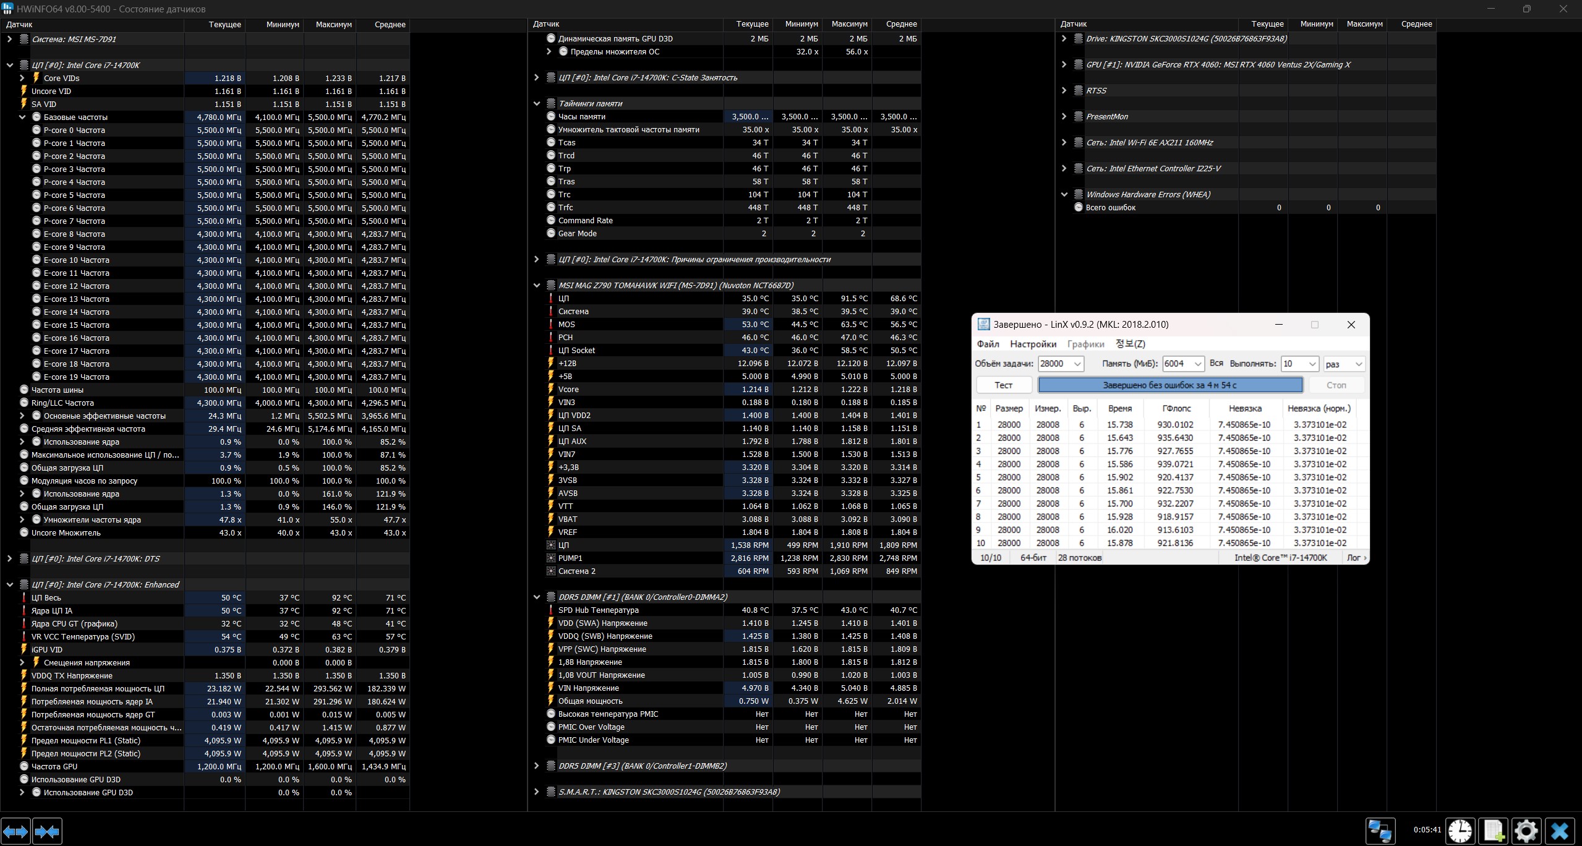Expand the Core VIDs sensor group

(x=22, y=78)
